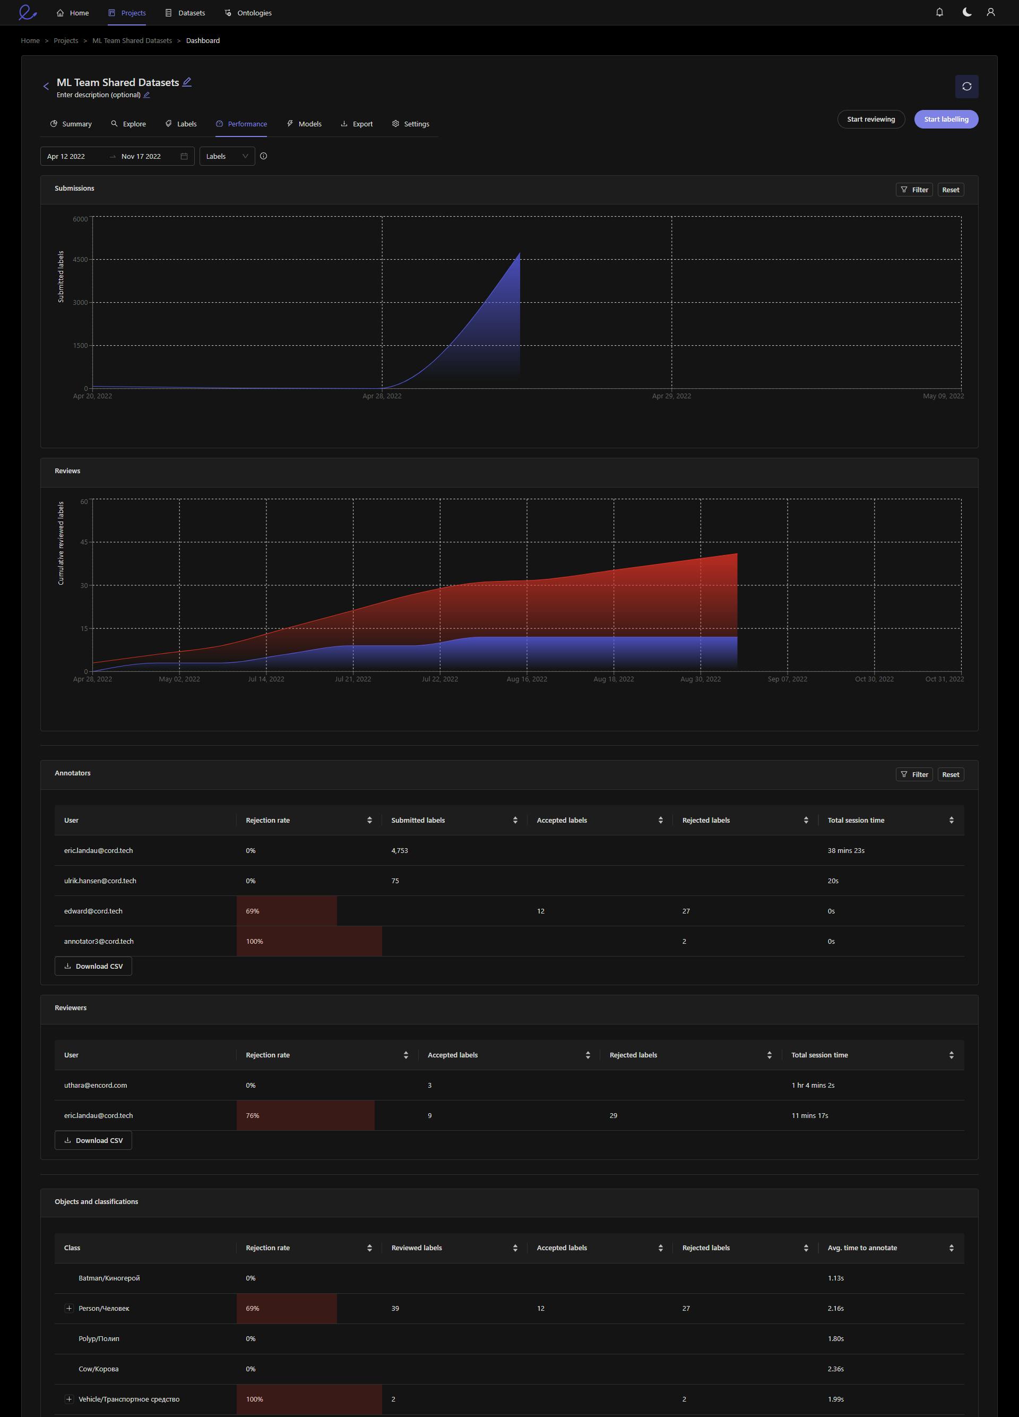The height and width of the screenshot is (1417, 1019).
Task: Open the user profile icon
Action: pyautogui.click(x=990, y=13)
